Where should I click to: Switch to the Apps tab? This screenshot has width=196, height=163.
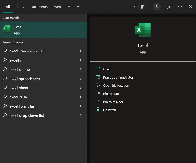(x=20, y=7)
